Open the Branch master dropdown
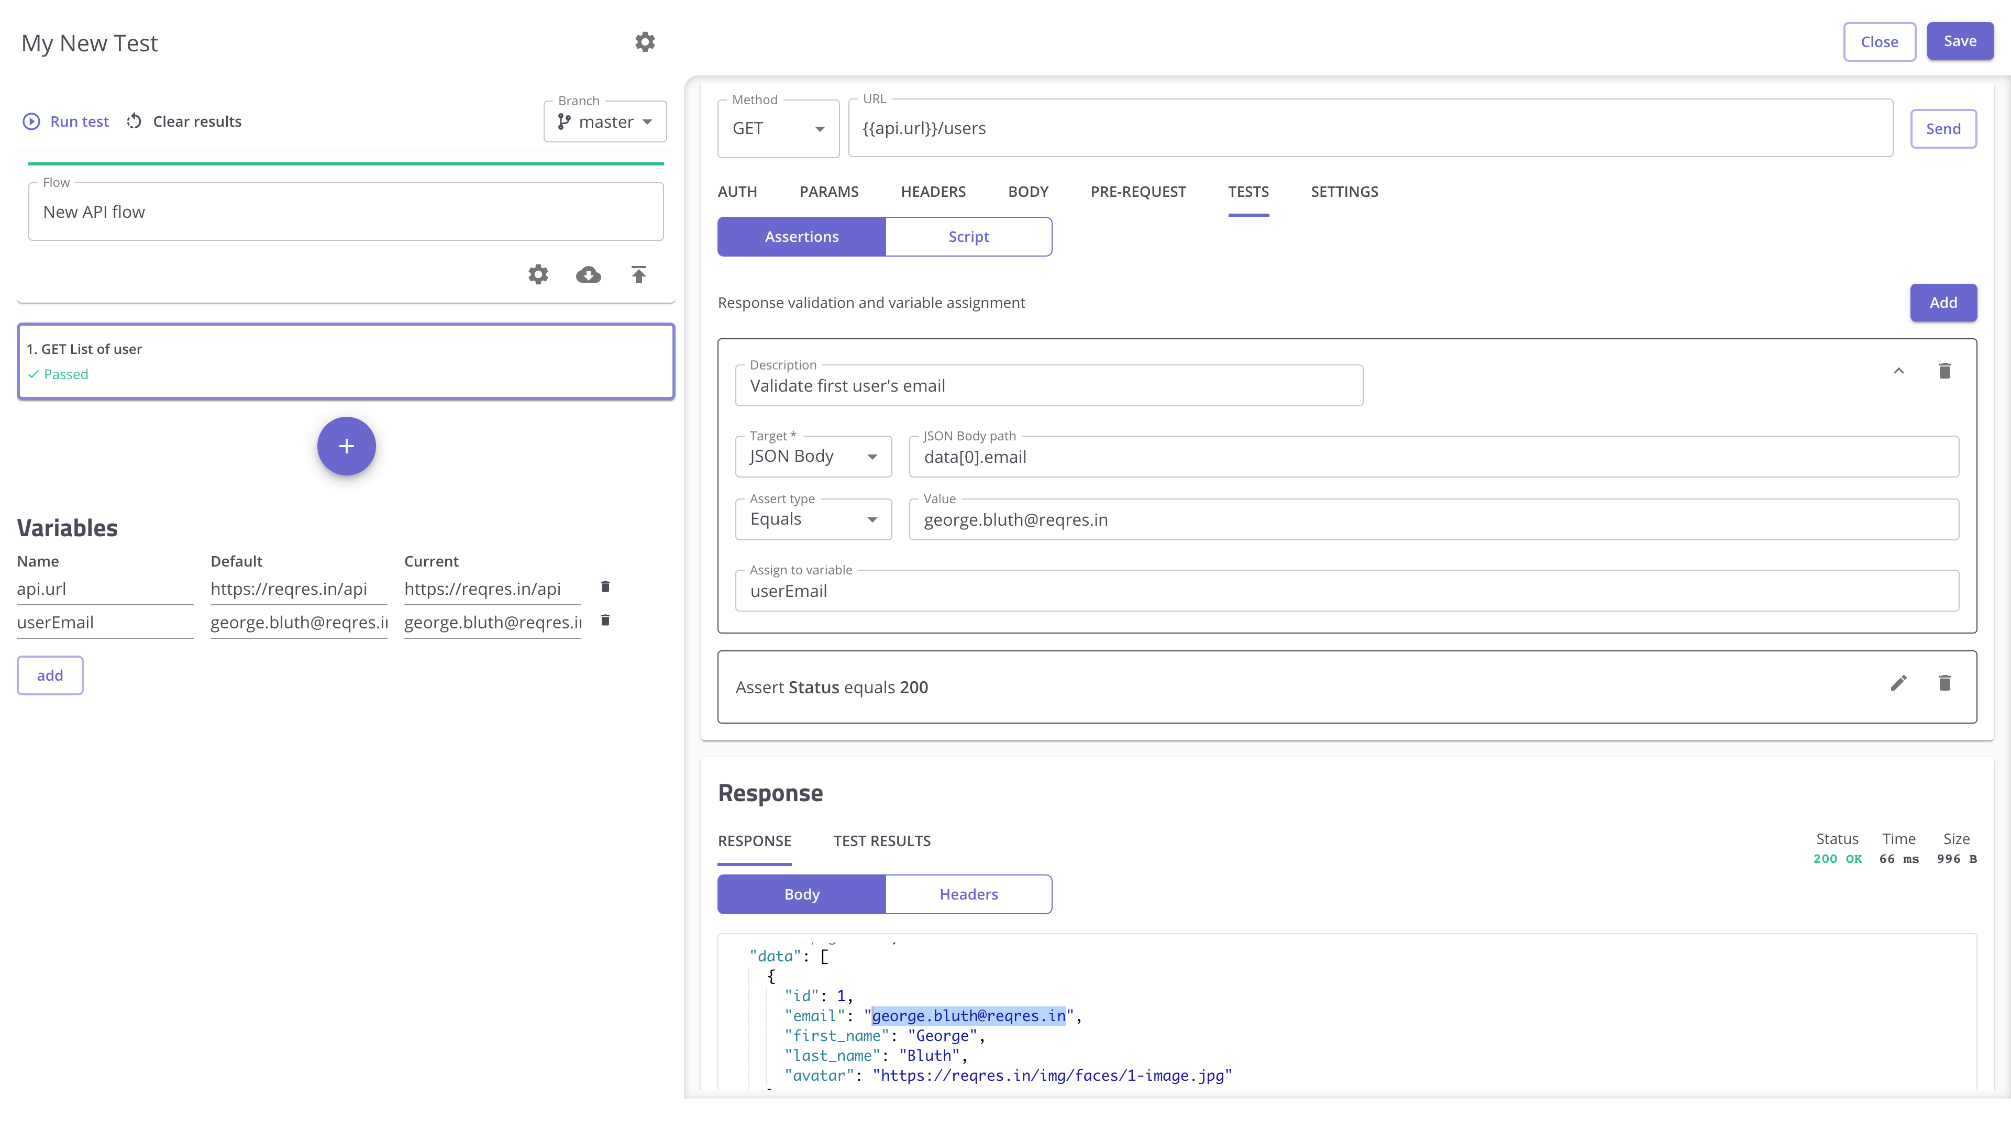 tap(605, 121)
